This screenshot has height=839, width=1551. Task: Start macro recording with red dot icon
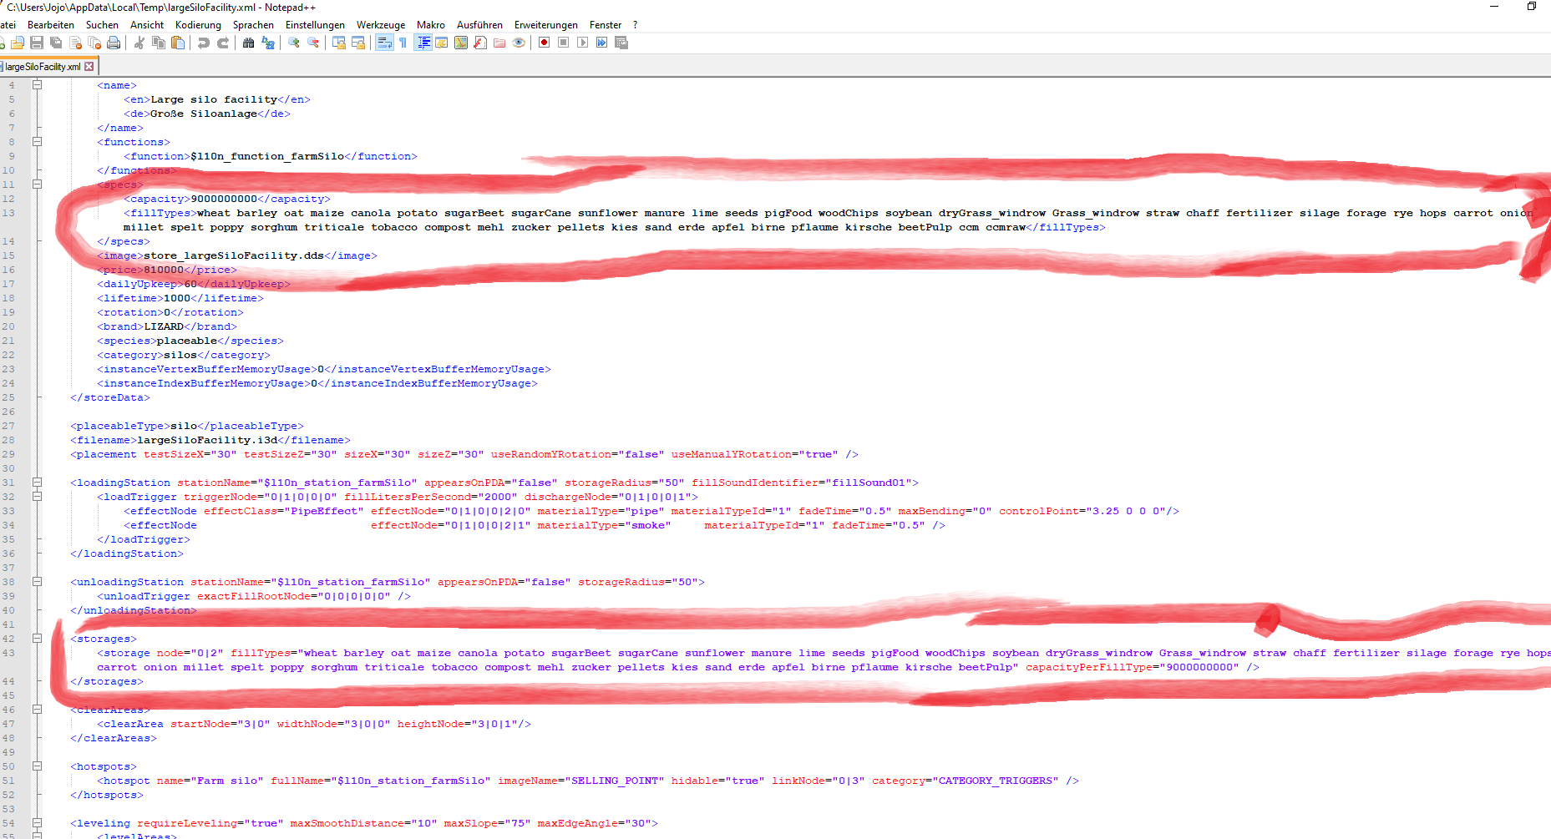pos(544,43)
